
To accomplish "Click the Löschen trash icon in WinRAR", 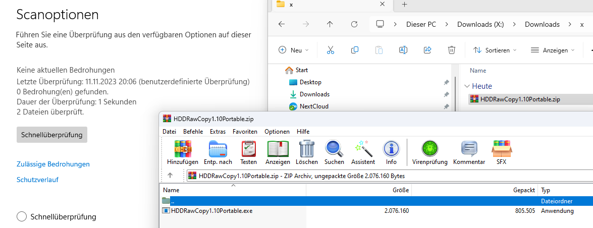I will click(307, 149).
